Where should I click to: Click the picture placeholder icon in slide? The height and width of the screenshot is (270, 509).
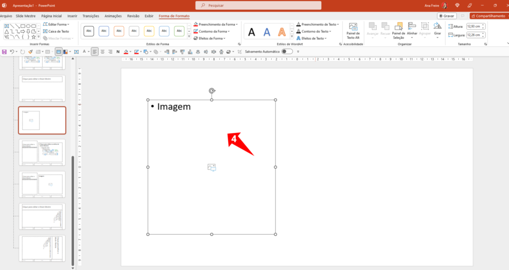212,168
